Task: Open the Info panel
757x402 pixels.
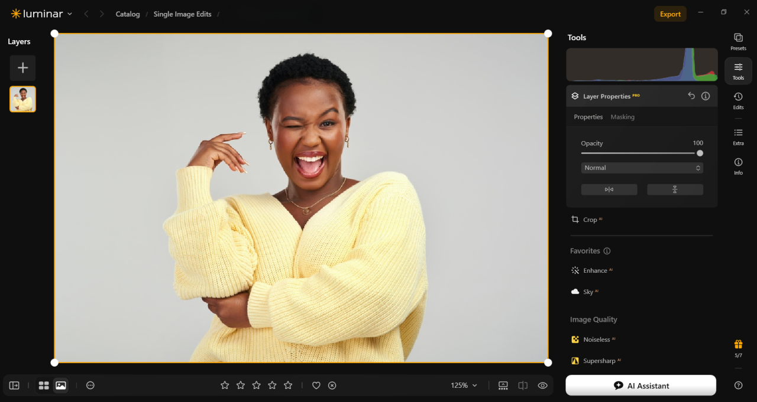Action: coord(738,166)
